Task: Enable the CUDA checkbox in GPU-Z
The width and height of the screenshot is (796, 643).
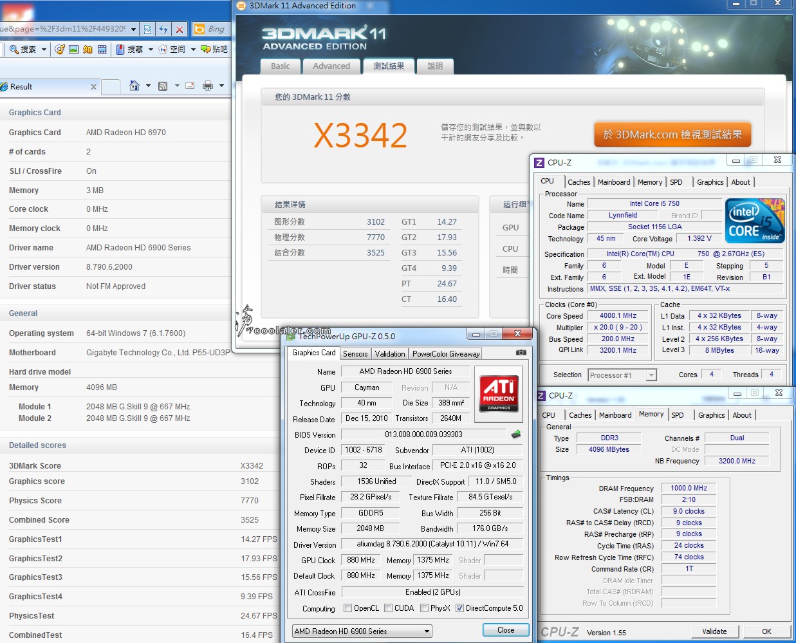Action: tap(388, 608)
